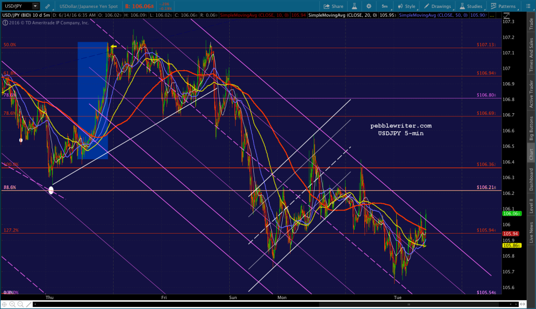Viewport: 536px width, 309px height.
Task: Click the zoom out magnifier icon
Action: coord(20,304)
